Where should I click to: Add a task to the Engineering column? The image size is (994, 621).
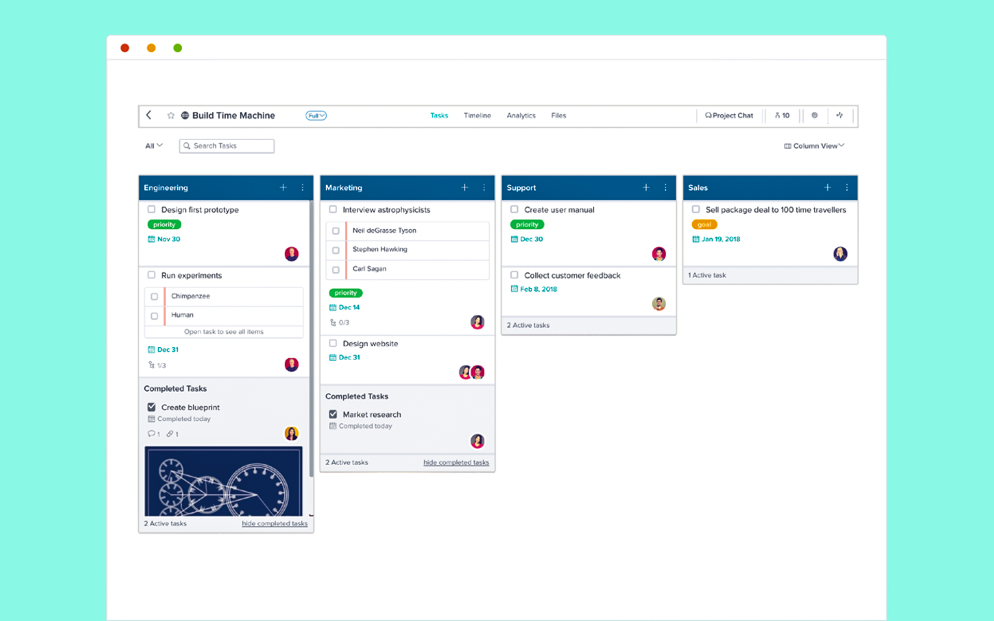pos(283,187)
